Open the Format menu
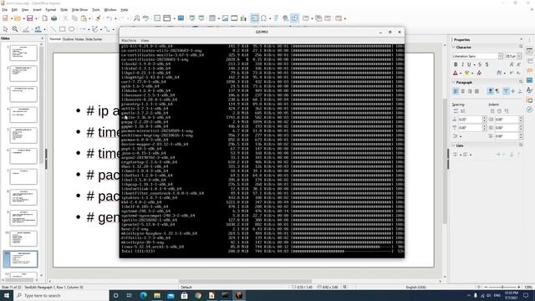The height and width of the screenshot is (301, 535). [x=51, y=10]
